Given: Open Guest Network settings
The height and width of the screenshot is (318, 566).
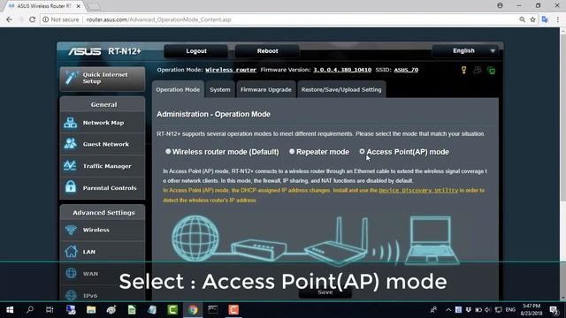Looking at the screenshot, I should [x=103, y=144].
